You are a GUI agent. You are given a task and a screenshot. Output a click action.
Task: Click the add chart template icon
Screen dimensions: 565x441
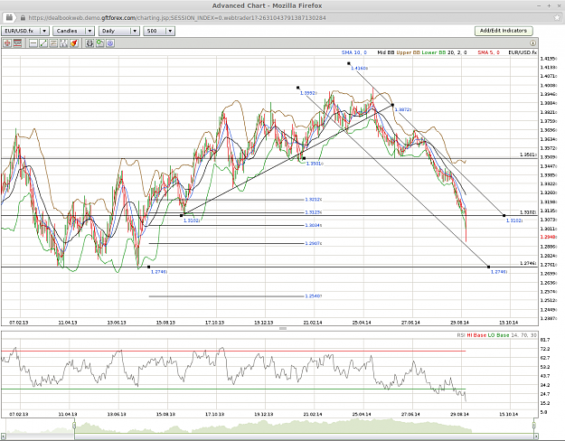tap(99, 43)
